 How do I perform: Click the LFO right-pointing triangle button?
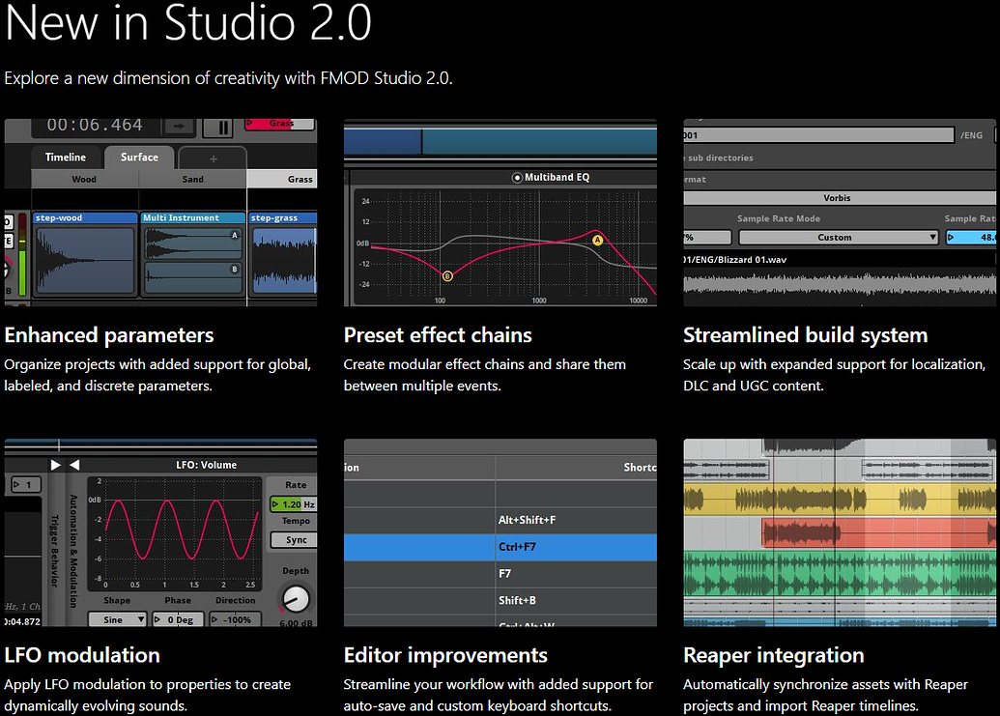click(55, 465)
